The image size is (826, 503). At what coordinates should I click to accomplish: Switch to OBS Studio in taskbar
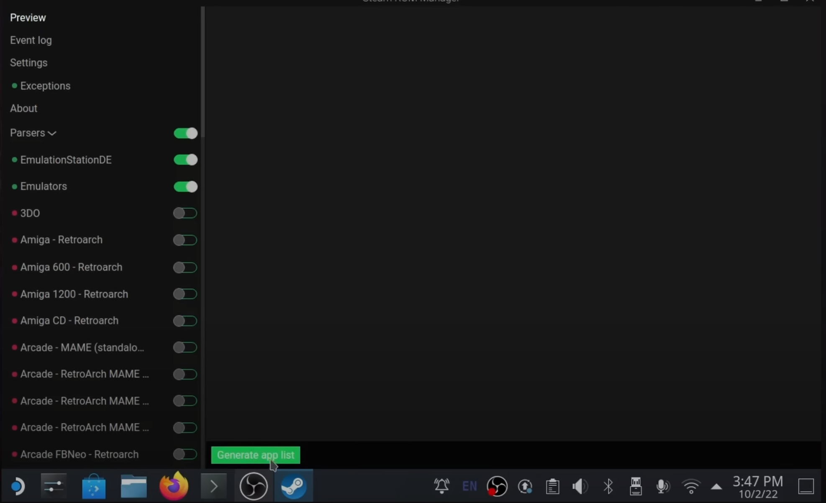(254, 486)
